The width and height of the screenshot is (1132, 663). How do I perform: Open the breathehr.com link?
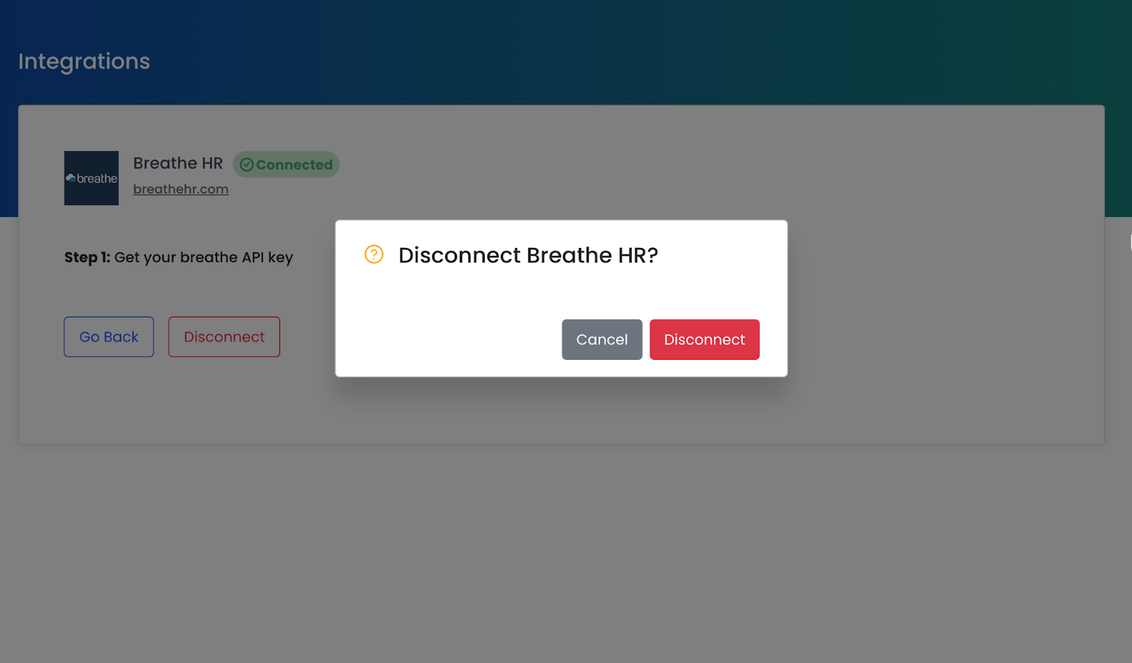tap(180, 189)
